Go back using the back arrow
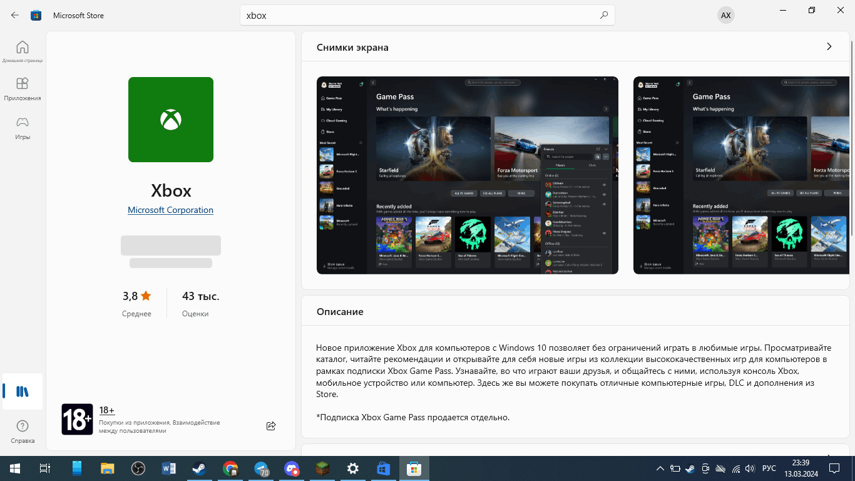This screenshot has width=855, height=481. [x=15, y=15]
